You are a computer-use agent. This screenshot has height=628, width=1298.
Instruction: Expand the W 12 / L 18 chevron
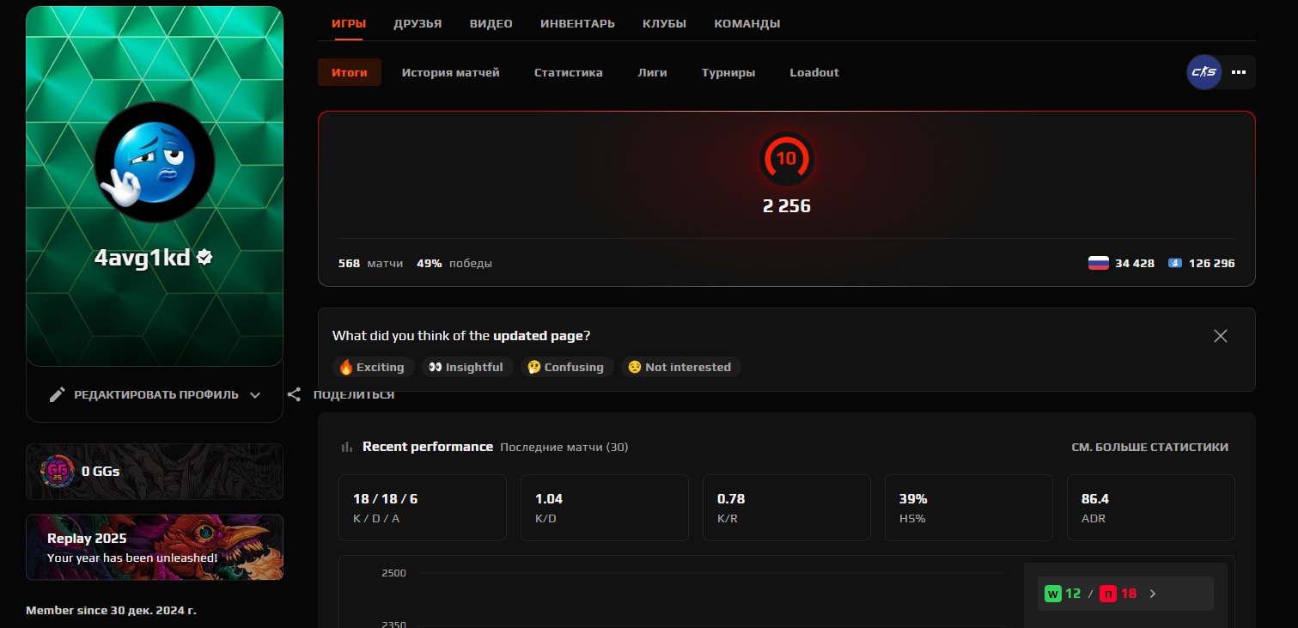pyautogui.click(x=1153, y=593)
